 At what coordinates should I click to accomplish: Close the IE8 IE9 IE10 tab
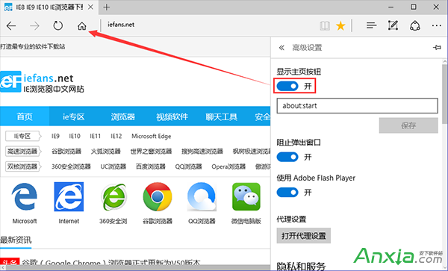90,7
